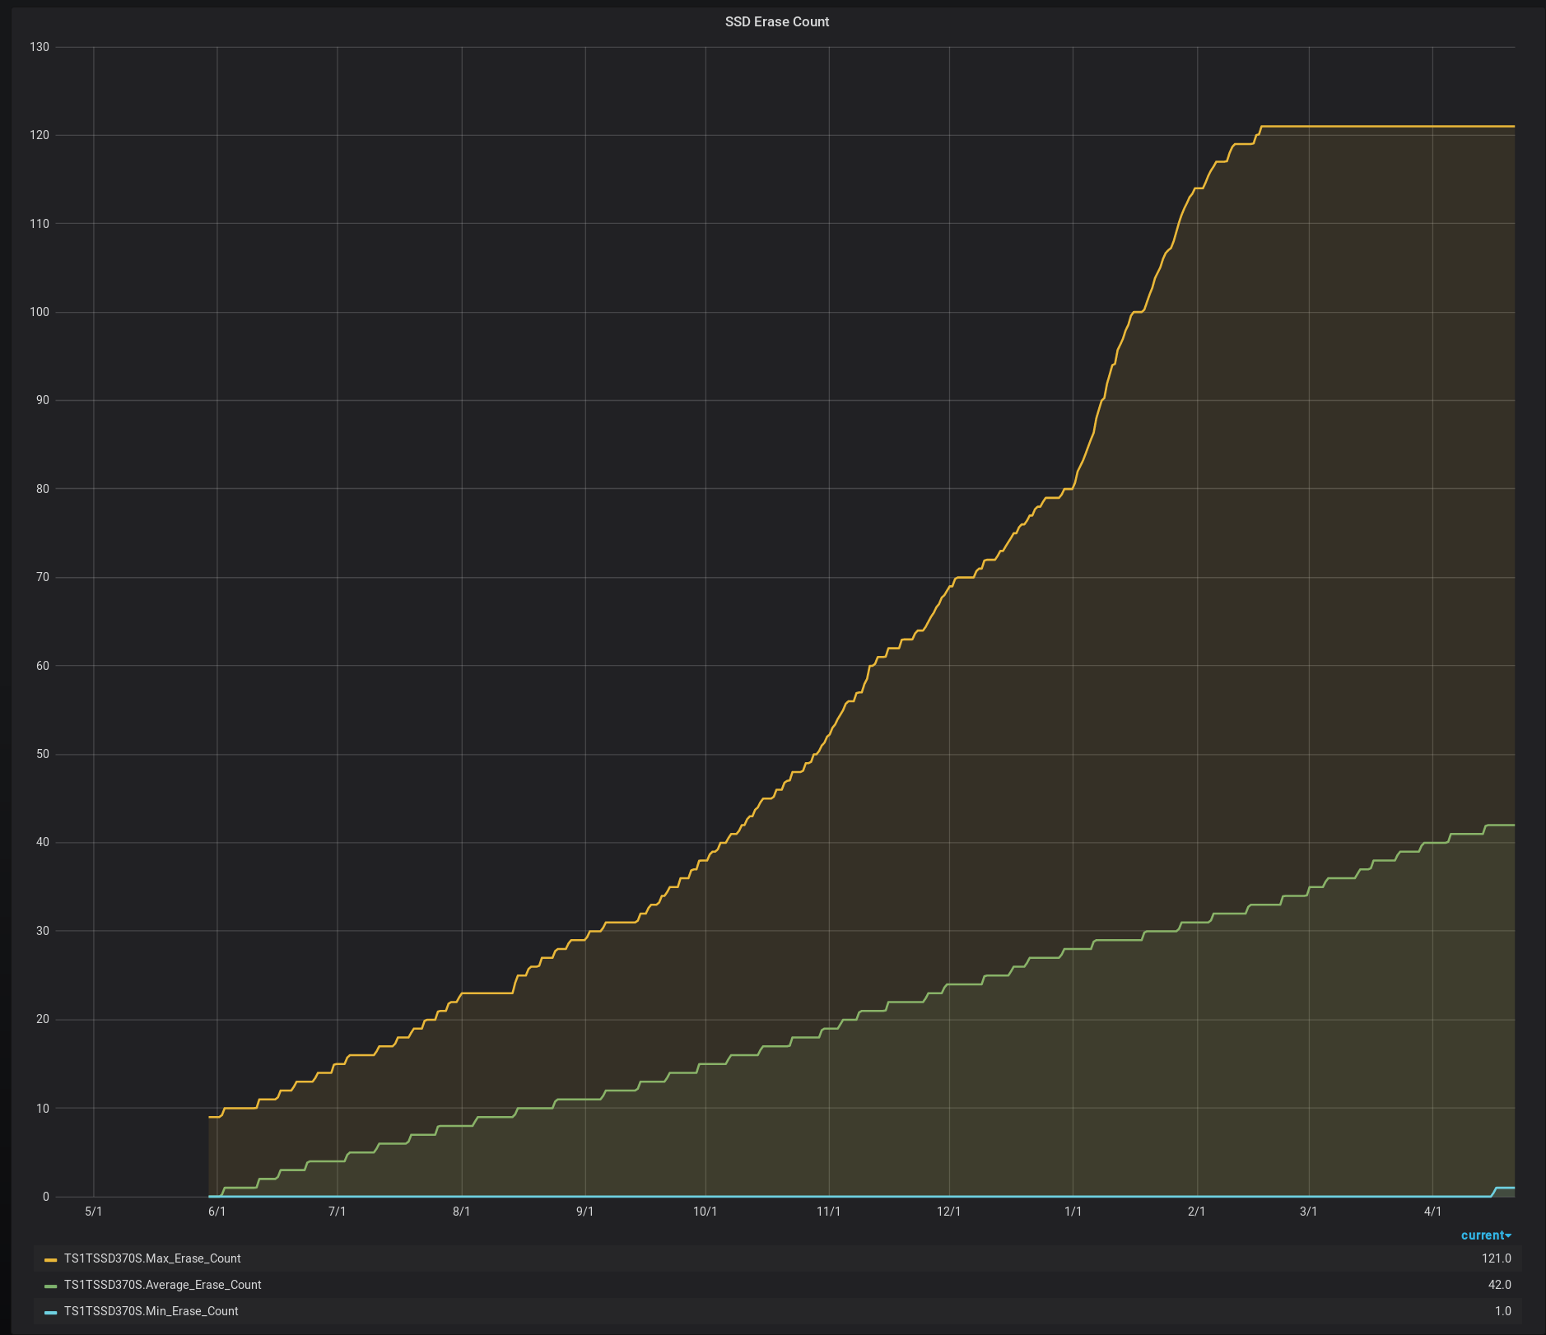Toggle the Average_Erase_Count series in legend
This screenshot has height=1335, width=1546.
click(x=162, y=1285)
